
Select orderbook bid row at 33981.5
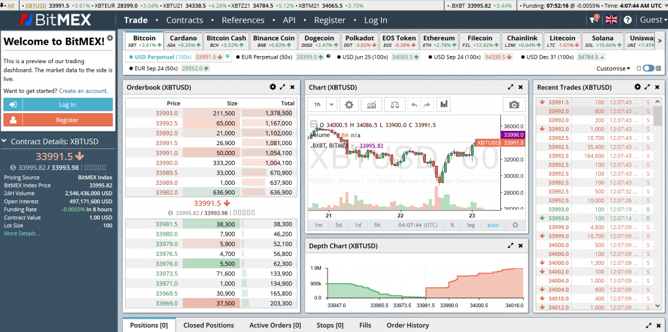point(211,224)
